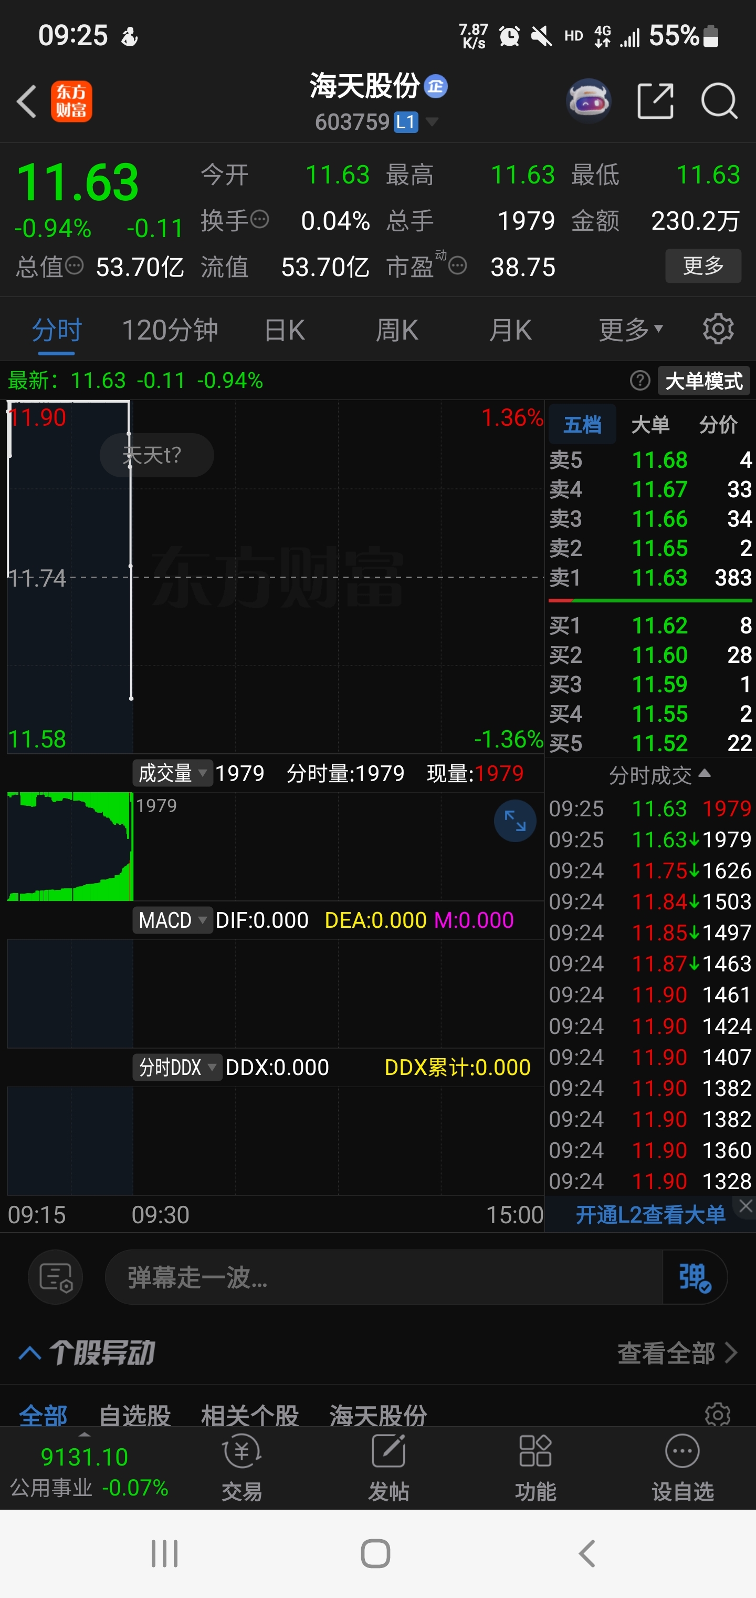The width and height of the screenshot is (756, 1598).
Task: Open 个股异动 settings gear icon
Action: 718,1415
